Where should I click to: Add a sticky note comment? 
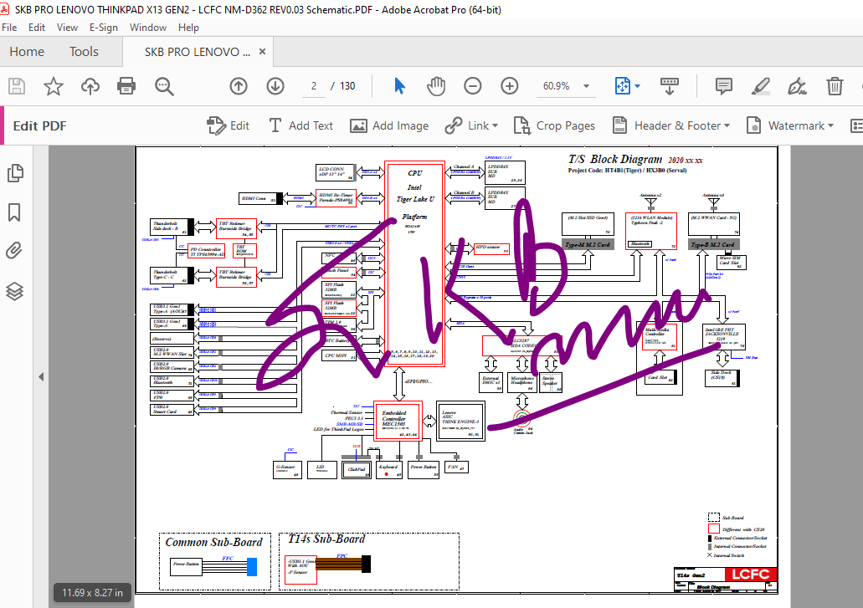point(723,86)
